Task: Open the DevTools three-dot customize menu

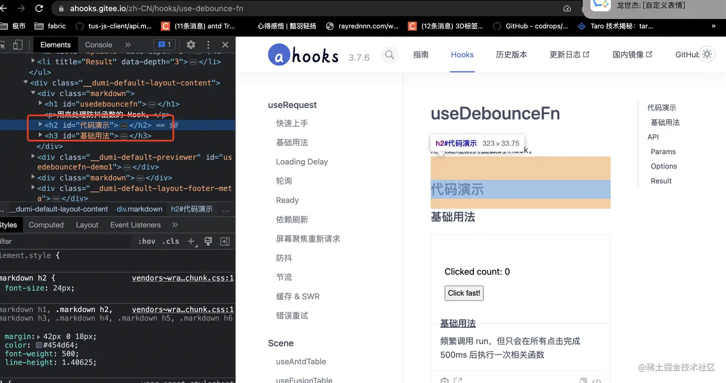Action: [x=208, y=45]
